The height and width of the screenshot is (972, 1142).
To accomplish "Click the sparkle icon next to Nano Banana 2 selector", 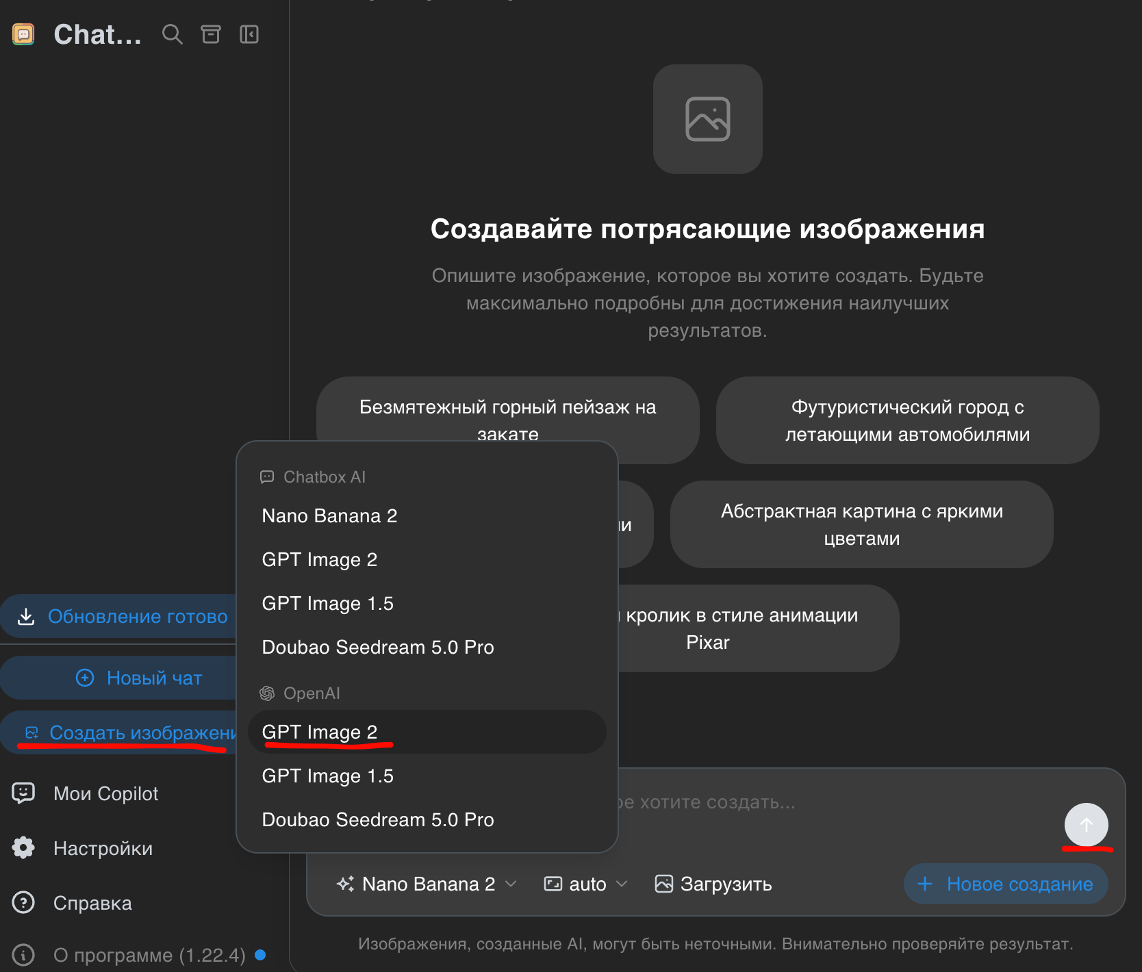I will tap(345, 884).
